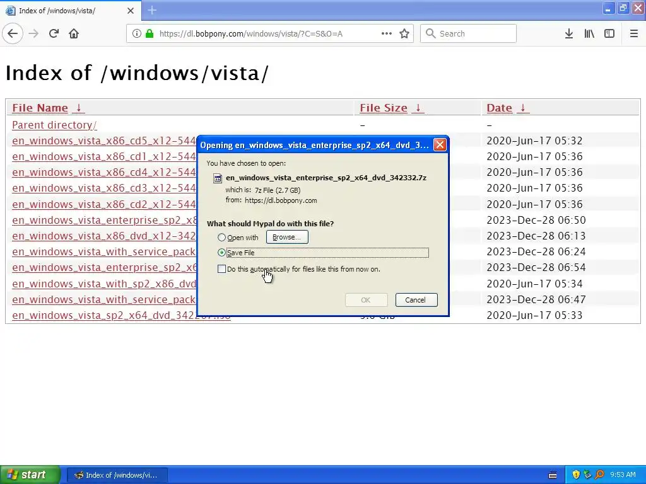
Task: Open the Parent directory/ link
Action: [54, 125]
